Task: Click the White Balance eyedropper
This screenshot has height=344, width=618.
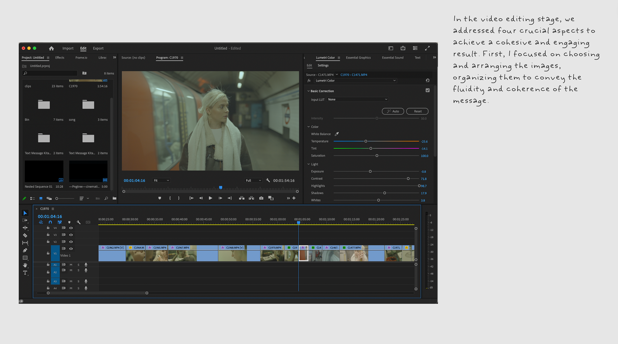Action: click(337, 134)
